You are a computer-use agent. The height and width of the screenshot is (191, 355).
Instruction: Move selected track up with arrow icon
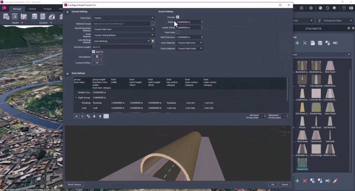(x=100, y=116)
